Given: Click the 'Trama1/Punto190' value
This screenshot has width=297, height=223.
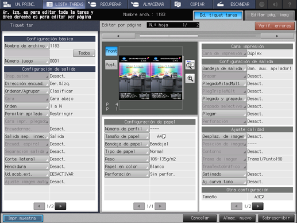Looking at the screenshot, I should (265, 159).
